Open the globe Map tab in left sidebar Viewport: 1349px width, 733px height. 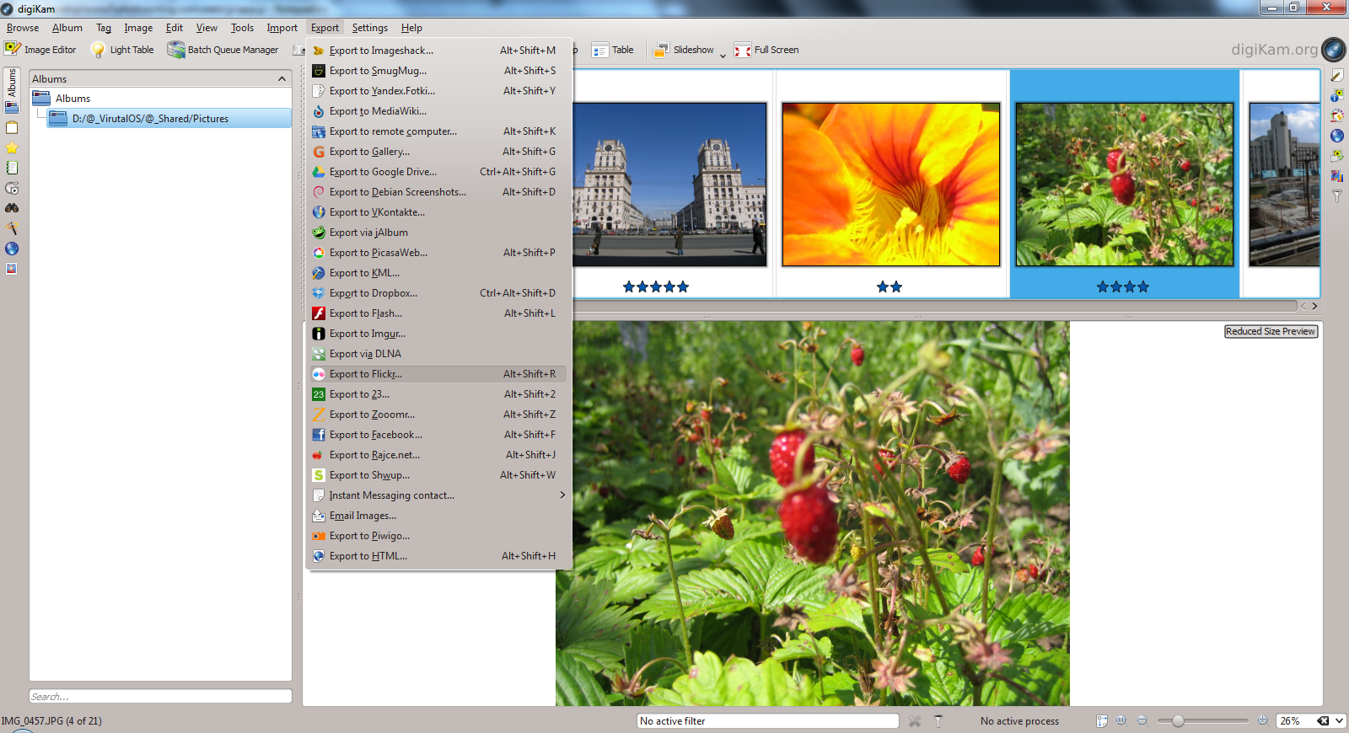[12, 249]
